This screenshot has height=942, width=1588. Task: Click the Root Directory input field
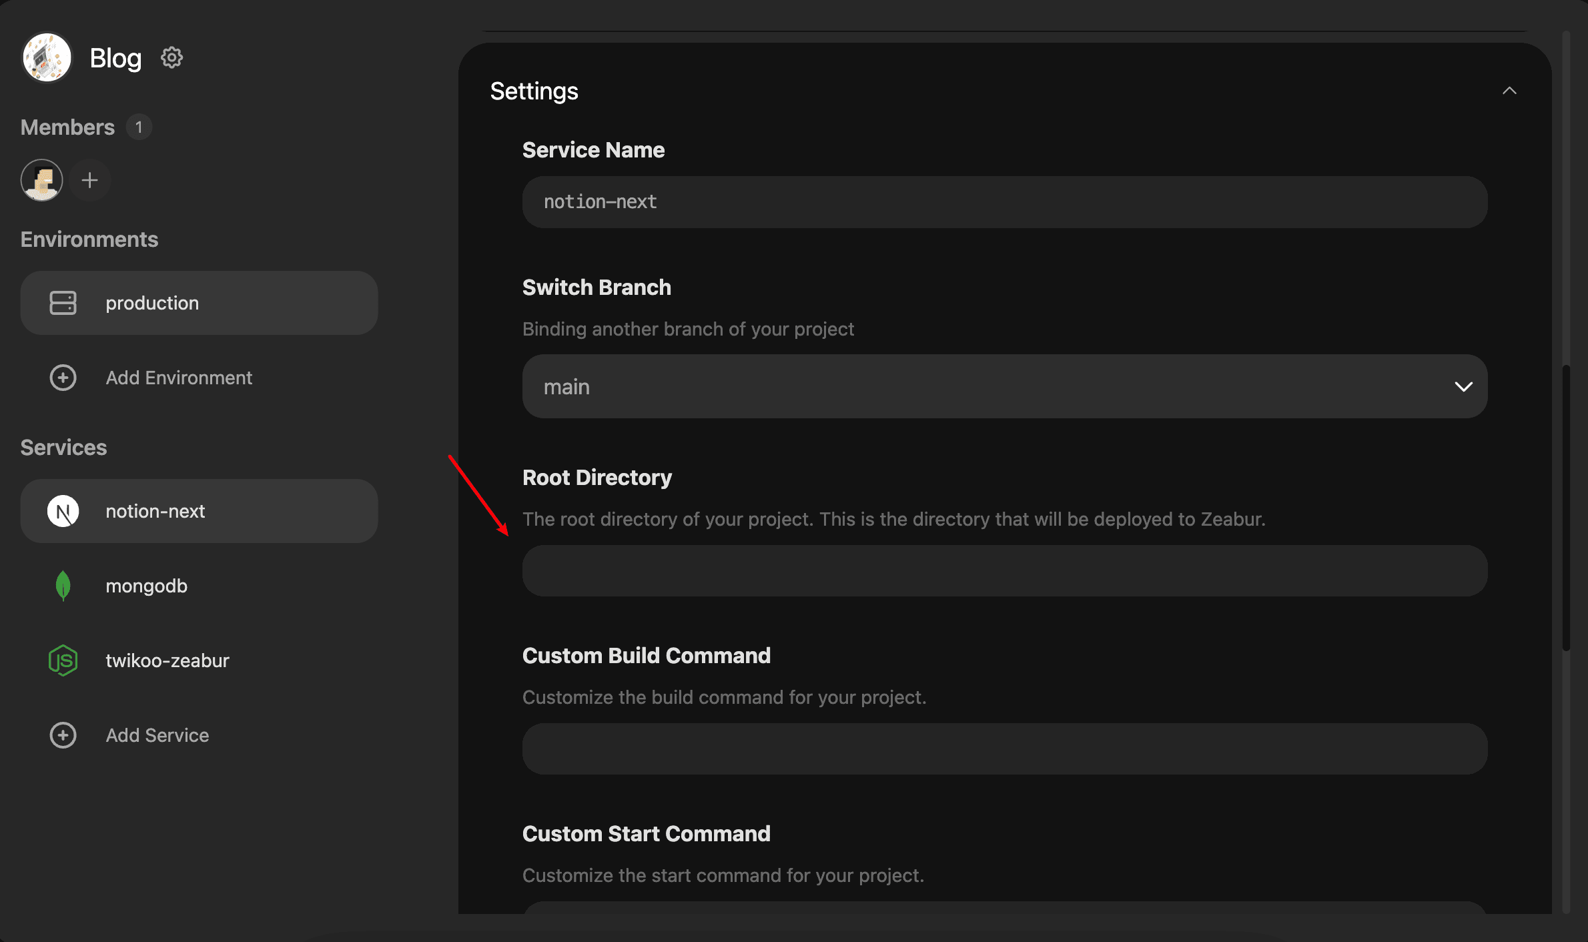pyautogui.click(x=1005, y=570)
